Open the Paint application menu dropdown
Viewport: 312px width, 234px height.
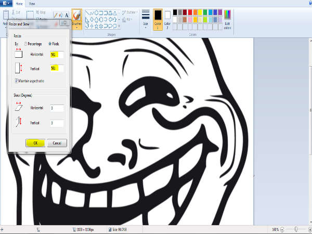coord(7,3)
